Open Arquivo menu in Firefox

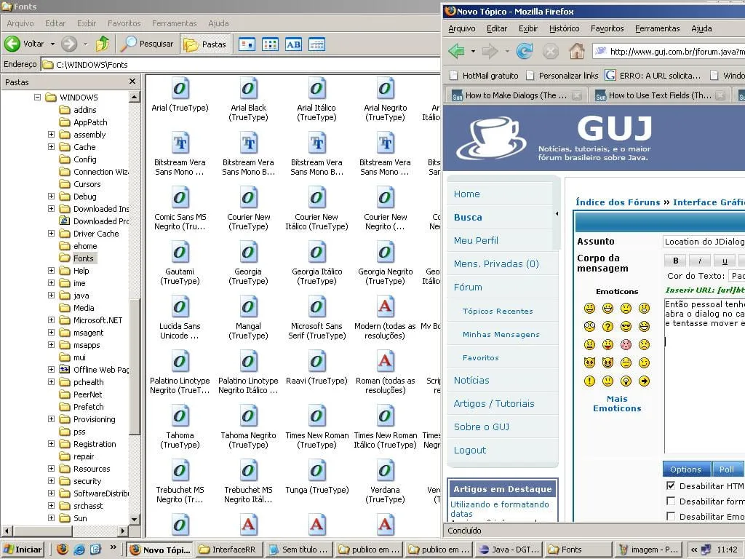pyautogui.click(x=462, y=28)
